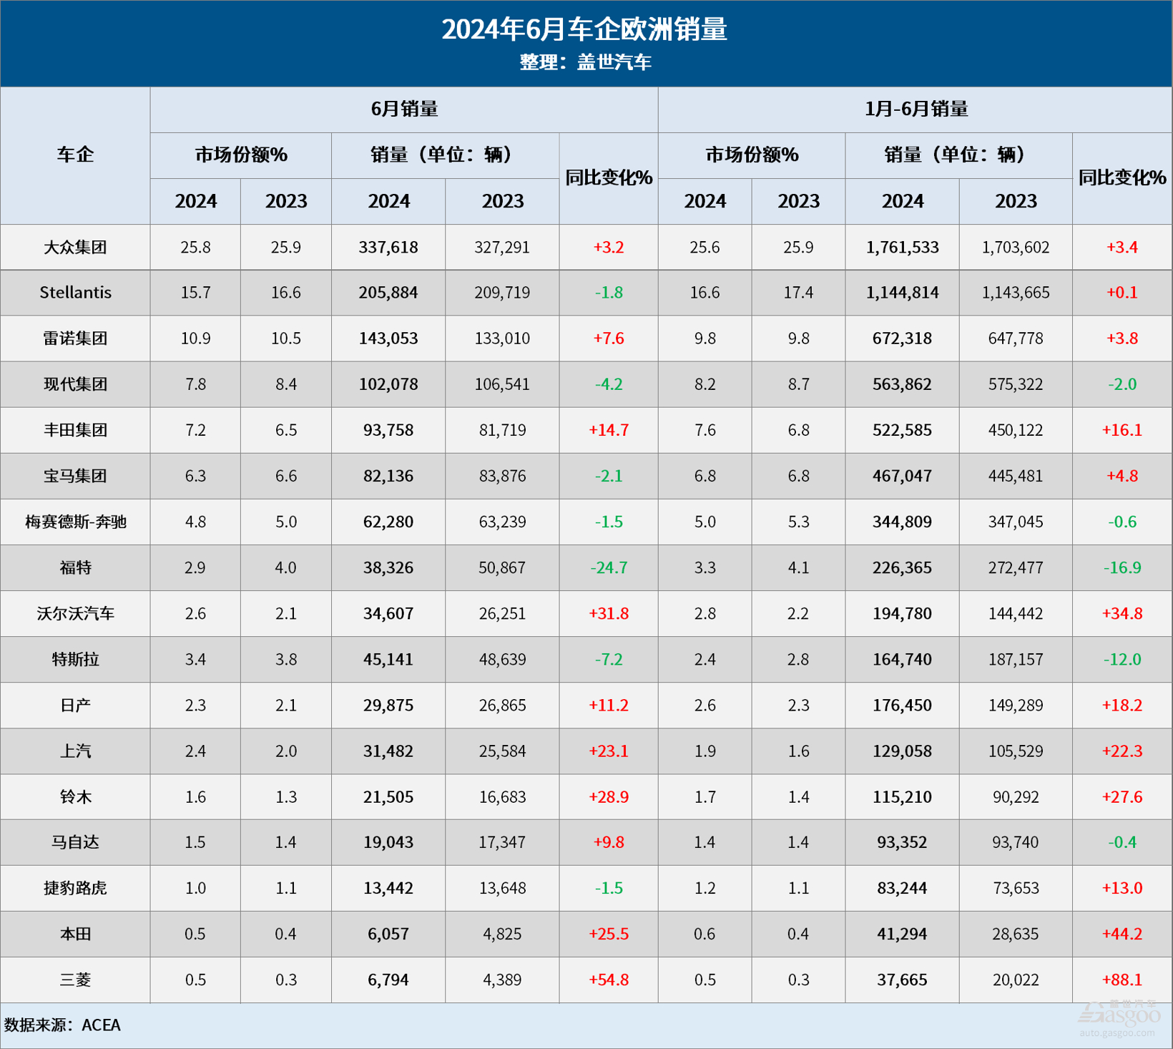
Task: Click 本田 June 2023 sales 4,825
Action: pos(502,934)
